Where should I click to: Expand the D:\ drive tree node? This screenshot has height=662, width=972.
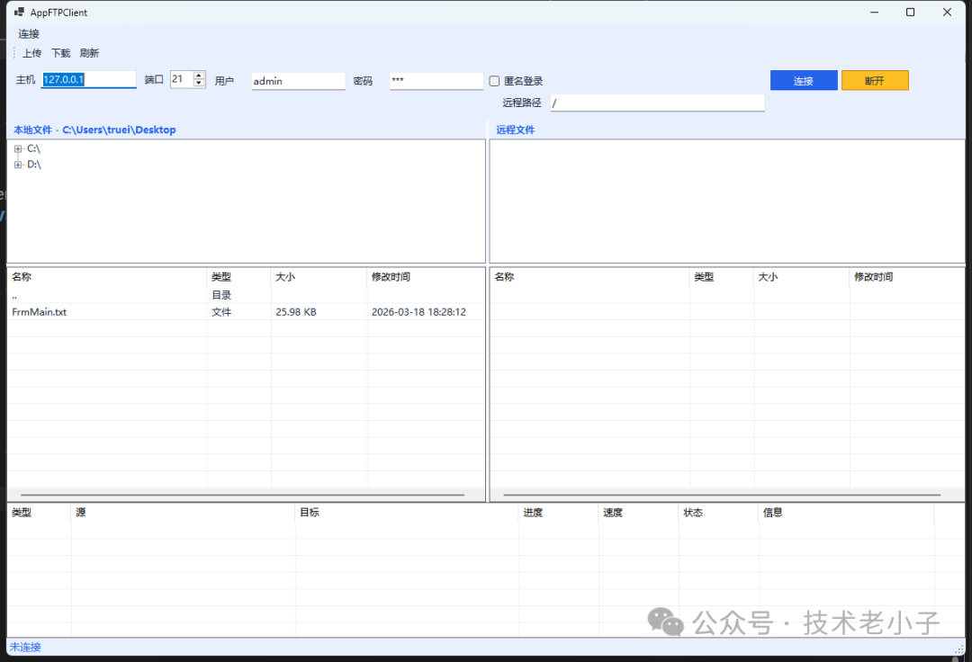pyautogui.click(x=18, y=165)
